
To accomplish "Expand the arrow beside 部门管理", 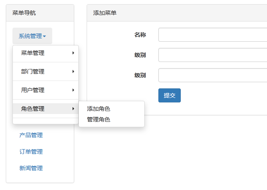I will pos(73,71).
